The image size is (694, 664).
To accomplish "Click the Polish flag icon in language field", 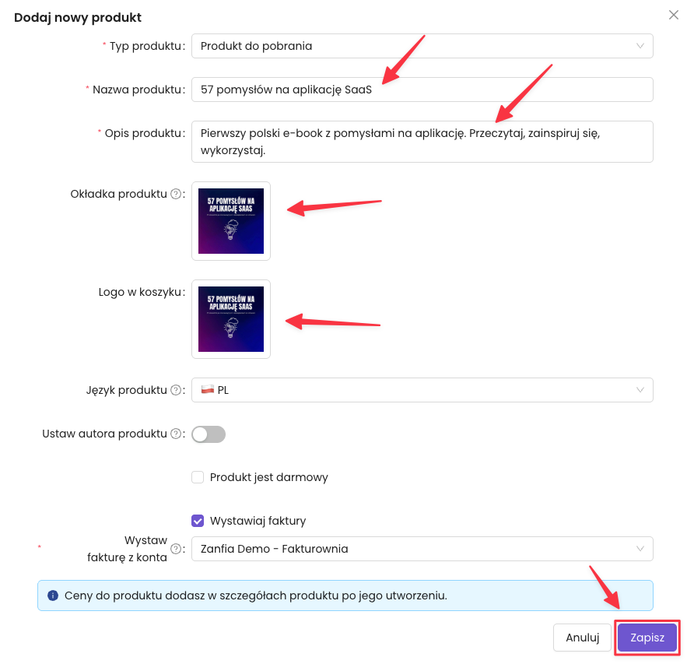I will coord(207,390).
